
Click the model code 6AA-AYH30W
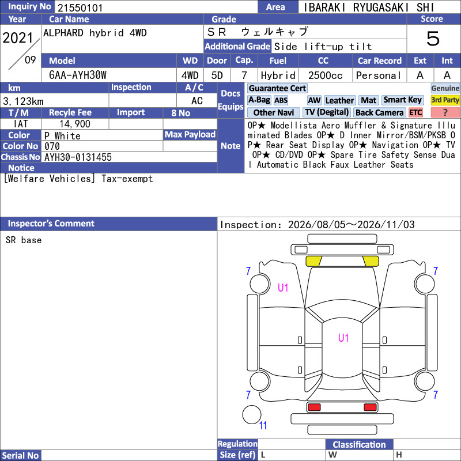pyautogui.click(x=78, y=75)
